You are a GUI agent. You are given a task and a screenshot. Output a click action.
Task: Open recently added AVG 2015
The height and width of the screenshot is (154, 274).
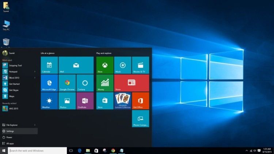(20, 108)
